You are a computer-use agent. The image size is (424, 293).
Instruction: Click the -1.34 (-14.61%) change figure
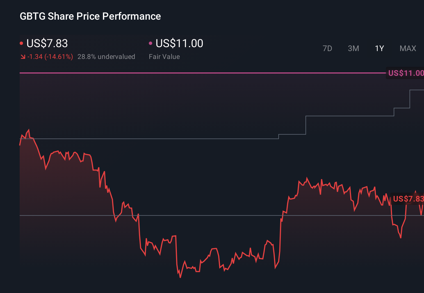tap(50, 56)
